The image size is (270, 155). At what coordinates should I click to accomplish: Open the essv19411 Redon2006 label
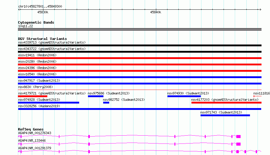pos(37,55)
